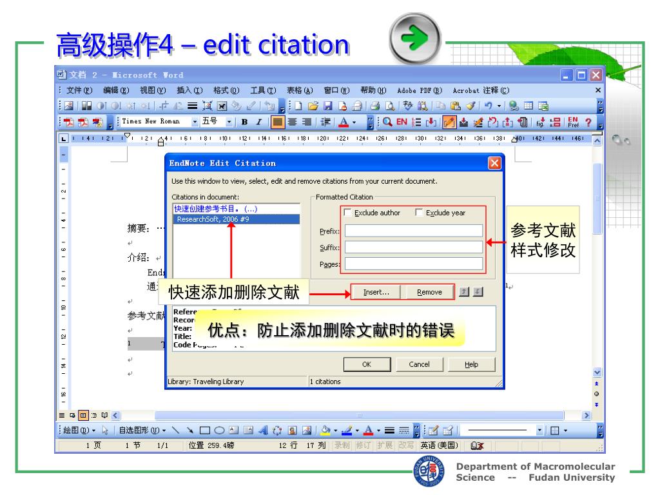Image resolution: width=660 pixels, height=495 pixels.
Task: Open the Undo history dropdown arrow
Action: tap(500, 106)
